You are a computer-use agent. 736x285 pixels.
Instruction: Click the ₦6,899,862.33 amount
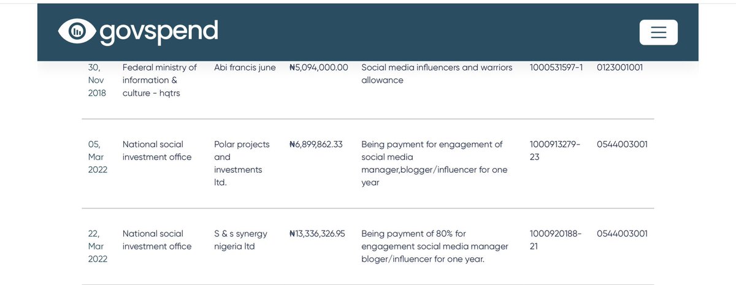pyautogui.click(x=316, y=145)
